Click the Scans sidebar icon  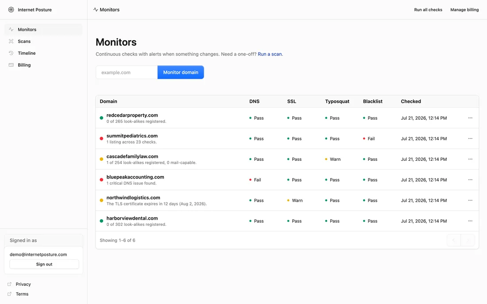pos(11,41)
